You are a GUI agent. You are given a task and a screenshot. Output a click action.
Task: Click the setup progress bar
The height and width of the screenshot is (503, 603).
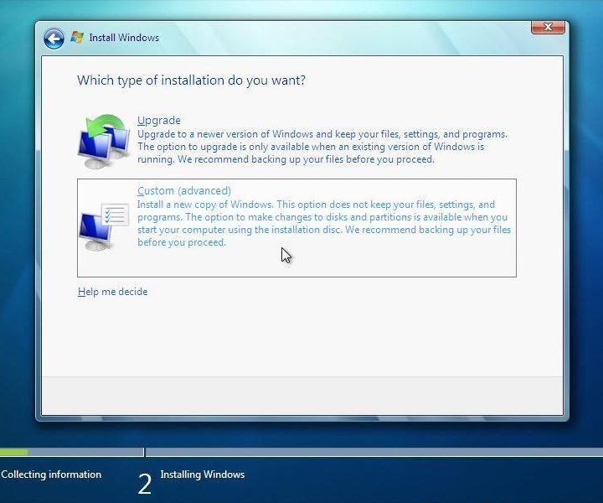pos(301,452)
